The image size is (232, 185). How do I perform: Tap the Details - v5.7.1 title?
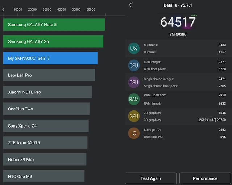pos(178,5)
